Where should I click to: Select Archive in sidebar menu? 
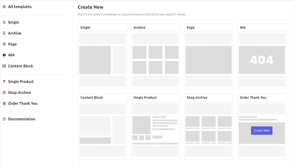[x=14, y=33]
